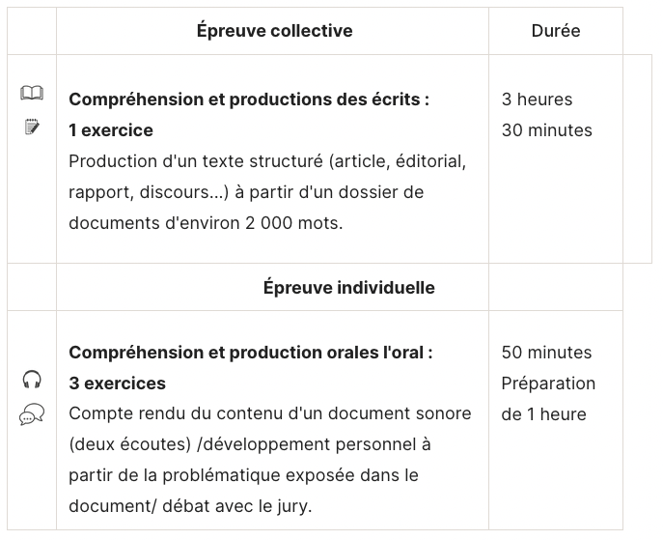Click the "documents d'environ 2 000 mots" line
Viewport: 663px width, 540px height.
(206, 223)
